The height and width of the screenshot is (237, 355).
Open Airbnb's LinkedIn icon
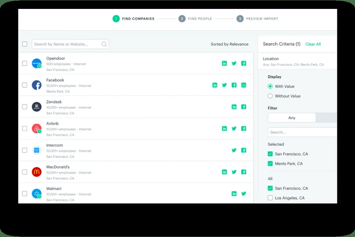tap(225, 129)
